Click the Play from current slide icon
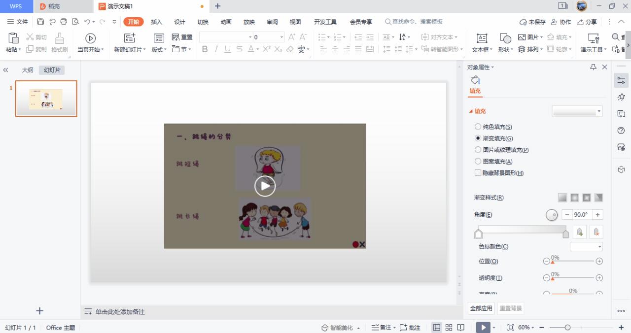This screenshot has height=333, width=631. [90, 38]
